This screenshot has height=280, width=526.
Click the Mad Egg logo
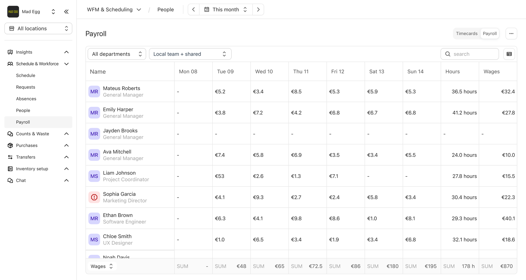pyautogui.click(x=13, y=12)
